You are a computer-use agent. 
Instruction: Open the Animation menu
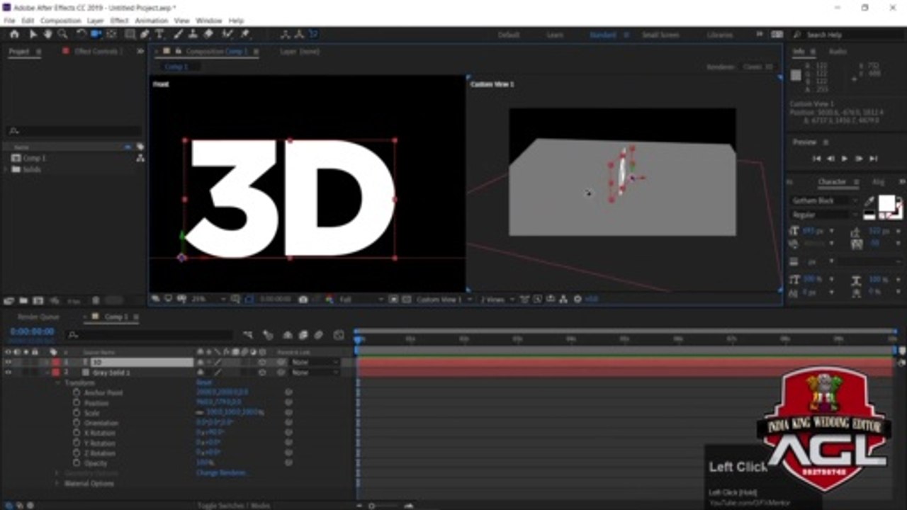[x=151, y=21]
